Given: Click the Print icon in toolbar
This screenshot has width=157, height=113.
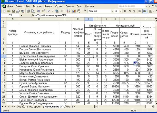Looking at the screenshot, I should click(x=29, y=11).
